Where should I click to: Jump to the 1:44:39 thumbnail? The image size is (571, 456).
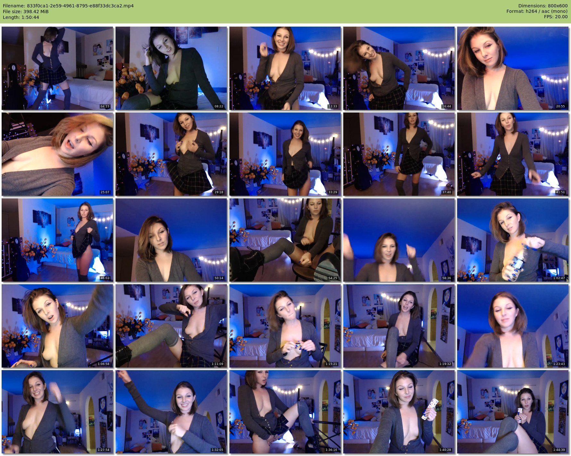[513, 412]
